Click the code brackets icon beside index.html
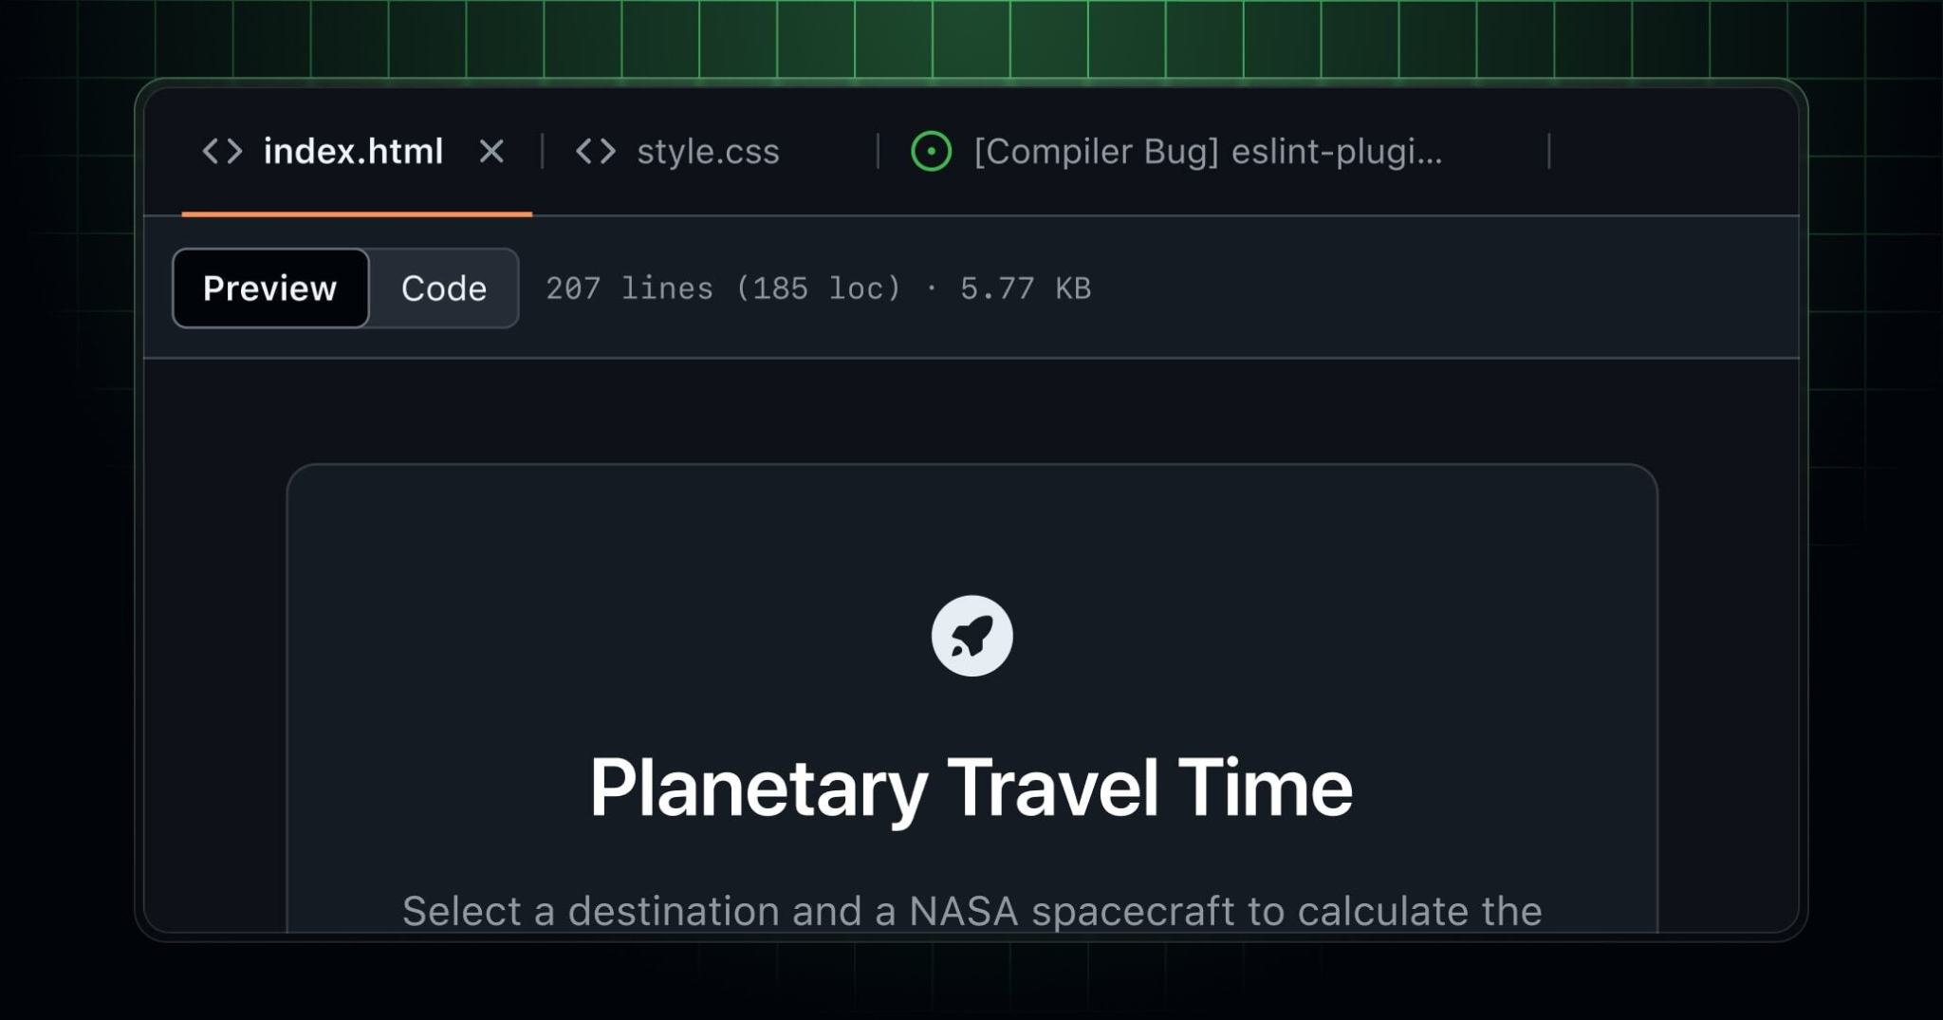Image resolution: width=1943 pixels, height=1020 pixels. (224, 151)
